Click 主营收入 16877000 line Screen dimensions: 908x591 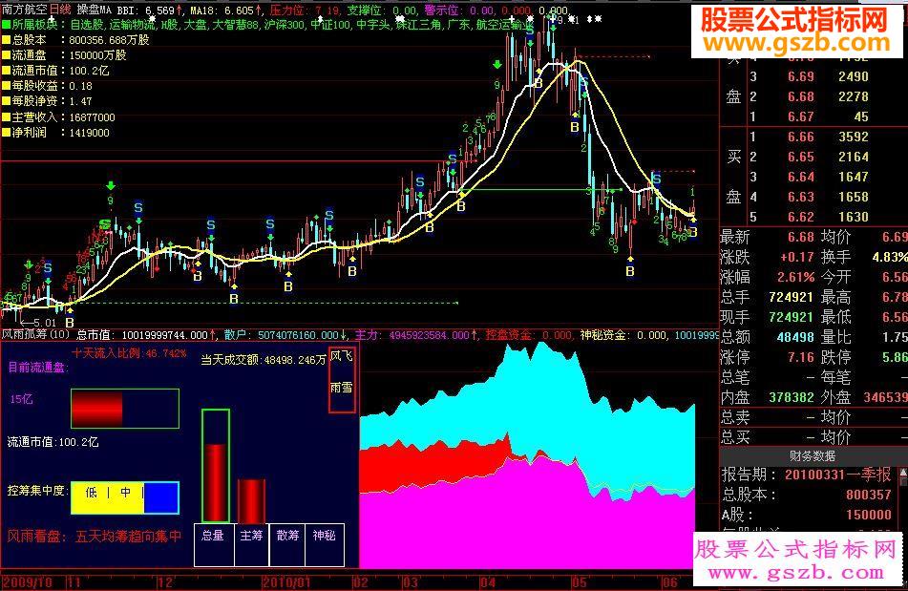coord(58,116)
